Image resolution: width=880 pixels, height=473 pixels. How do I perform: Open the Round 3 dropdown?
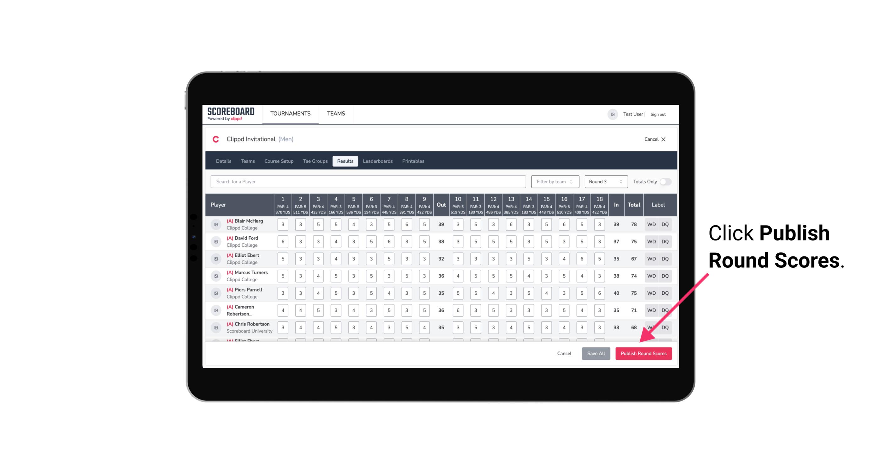pos(604,181)
